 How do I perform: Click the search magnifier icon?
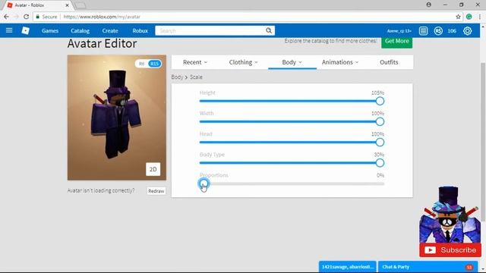pyautogui.click(x=269, y=30)
